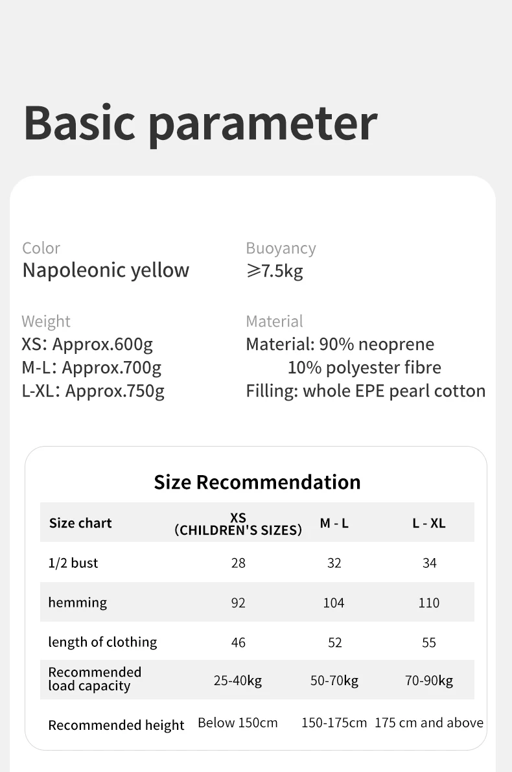The width and height of the screenshot is (512, 772).
Task: Click the "whole EPE pearl cotton" filling text
Action: [x=394, y=391]
